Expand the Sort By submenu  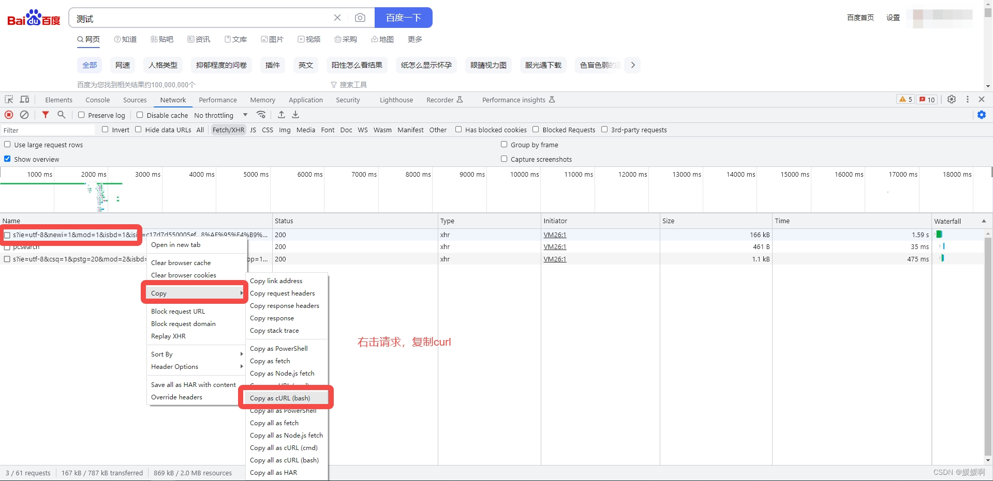tap(196, 354)
